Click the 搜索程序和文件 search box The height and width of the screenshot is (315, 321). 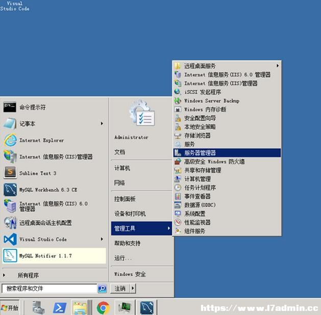[x=50, y=288]
